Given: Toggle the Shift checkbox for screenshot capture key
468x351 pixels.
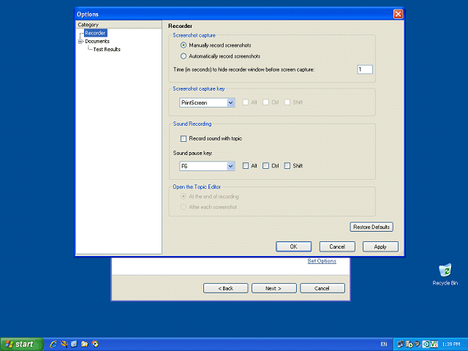Looking at the screenshot, I should [293, 102].
